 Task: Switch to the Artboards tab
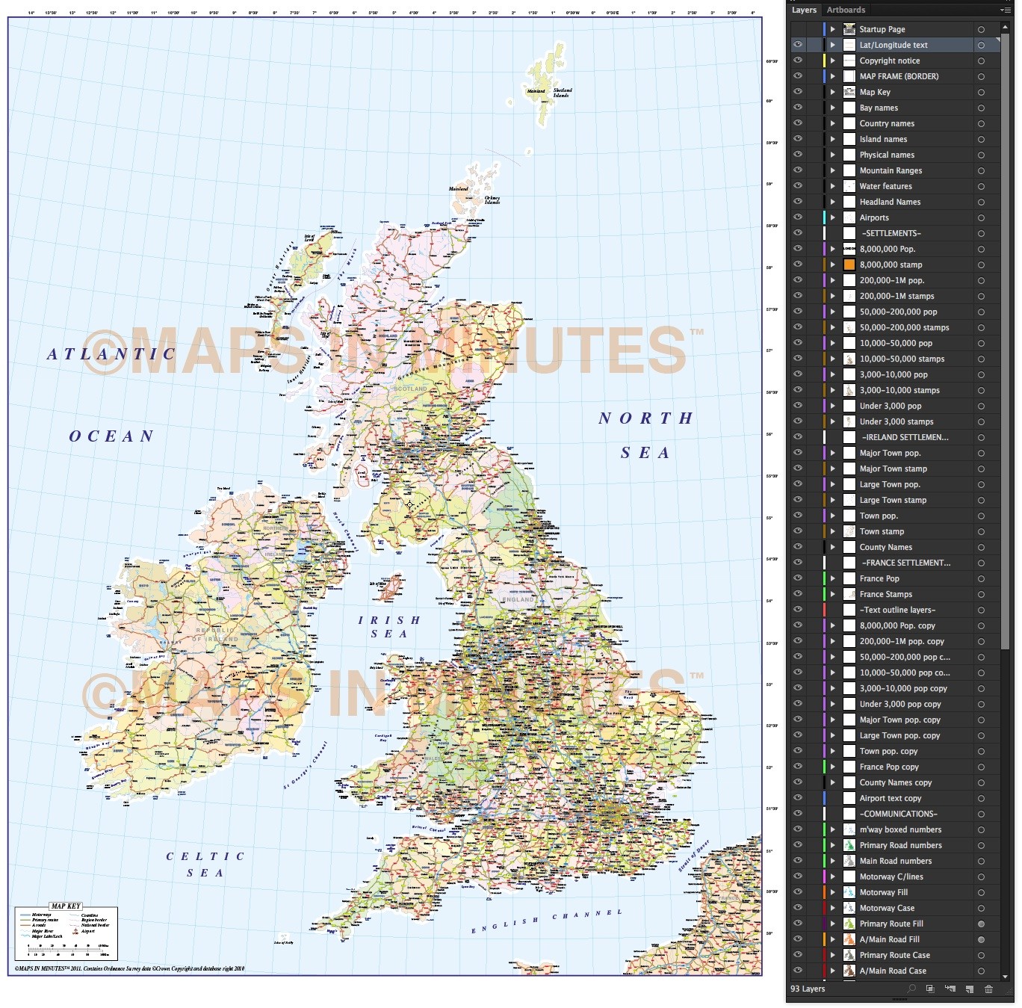pyautogui.click(x=845, y=10)
